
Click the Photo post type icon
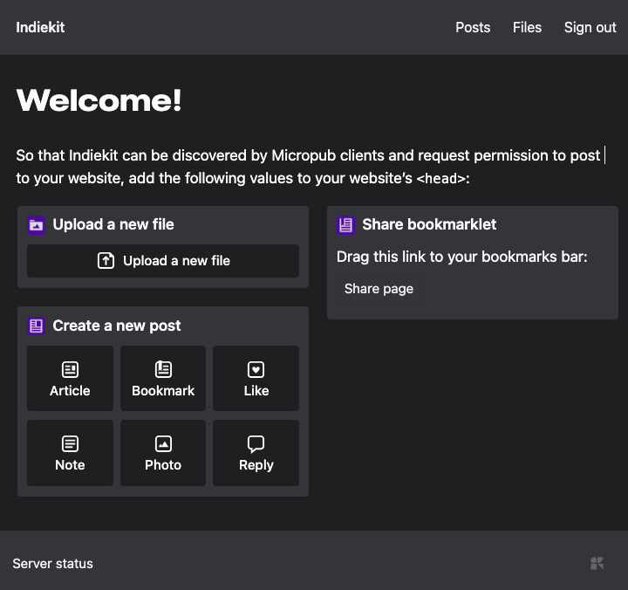[163, 444]
